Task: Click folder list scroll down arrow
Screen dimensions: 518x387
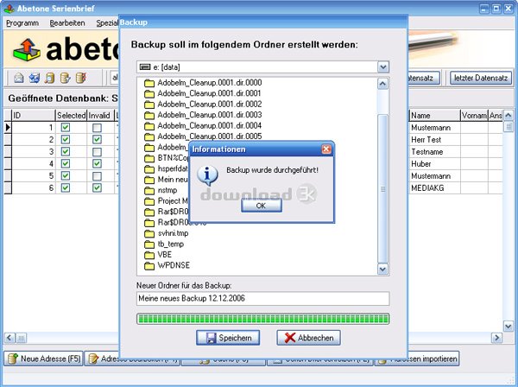Action: 382,270
